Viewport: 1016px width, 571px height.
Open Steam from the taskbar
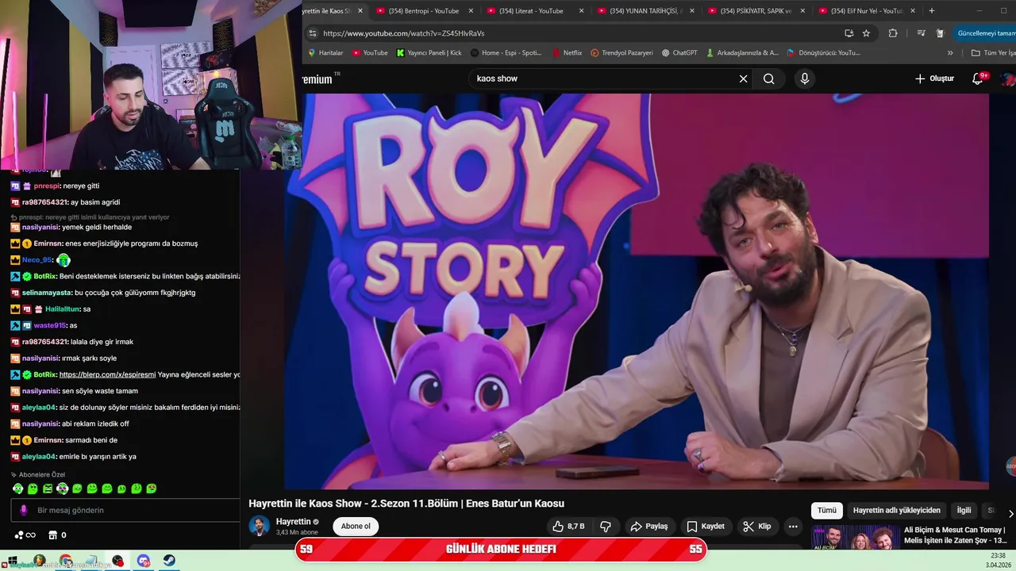(170, 561)
